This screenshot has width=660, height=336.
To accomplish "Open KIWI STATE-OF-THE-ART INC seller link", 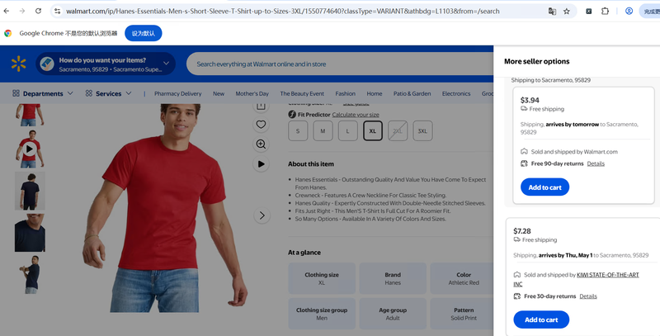I will (x=576, y=279).
